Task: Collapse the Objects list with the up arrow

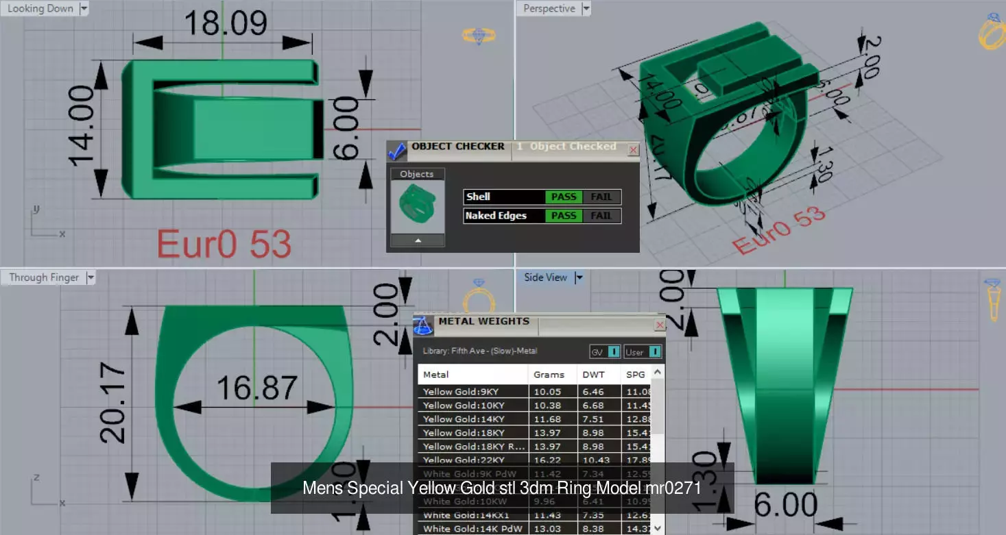Action: [x=418, y=240]
